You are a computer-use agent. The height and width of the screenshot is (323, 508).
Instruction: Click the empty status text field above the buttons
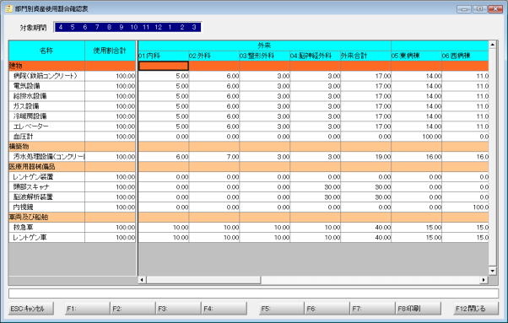click(x=253, y=293)
